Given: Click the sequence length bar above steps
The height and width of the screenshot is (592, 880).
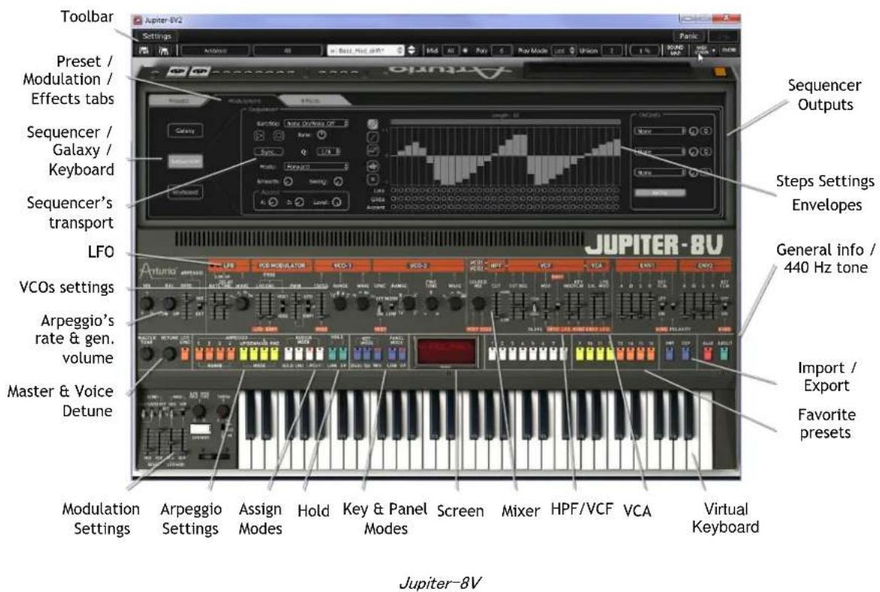Looking at the screenshot, I should pos(505,122).
